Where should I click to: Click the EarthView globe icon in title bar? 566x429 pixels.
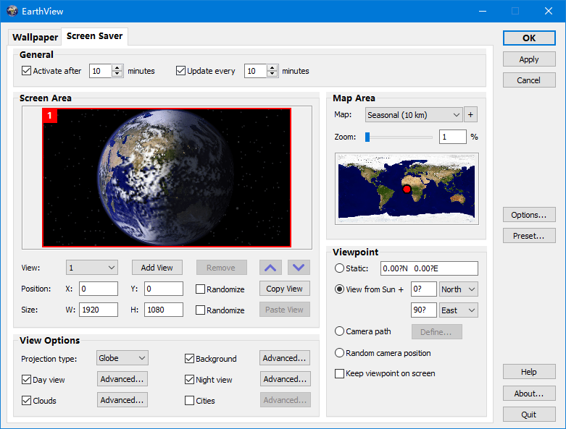11,11
